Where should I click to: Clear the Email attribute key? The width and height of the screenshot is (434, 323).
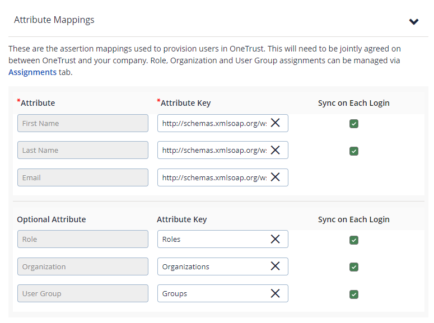[275, 177]
